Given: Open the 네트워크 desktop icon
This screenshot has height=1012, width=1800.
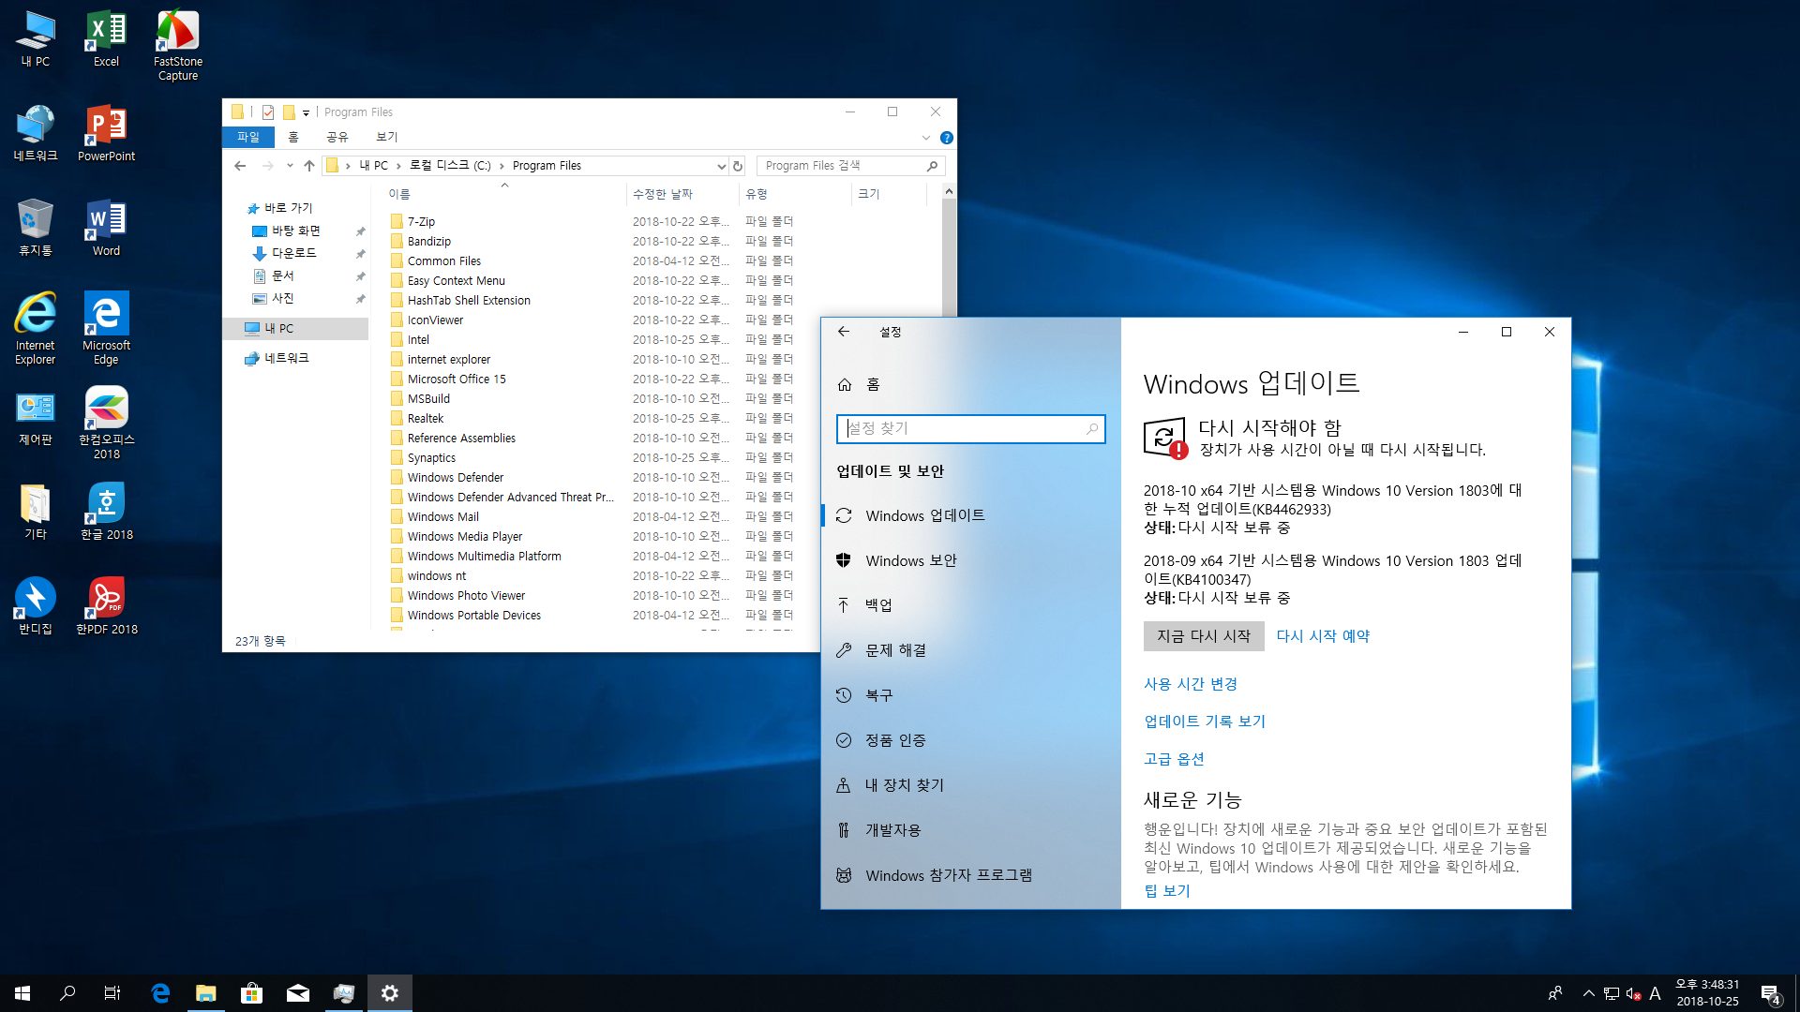Looking at the screenshot, I should (x=36, y=134).
